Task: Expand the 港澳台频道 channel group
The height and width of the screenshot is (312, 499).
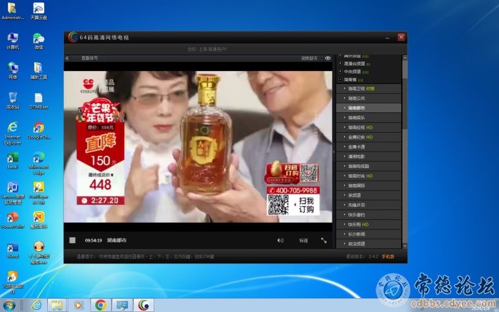Action: tap(340, 63)
